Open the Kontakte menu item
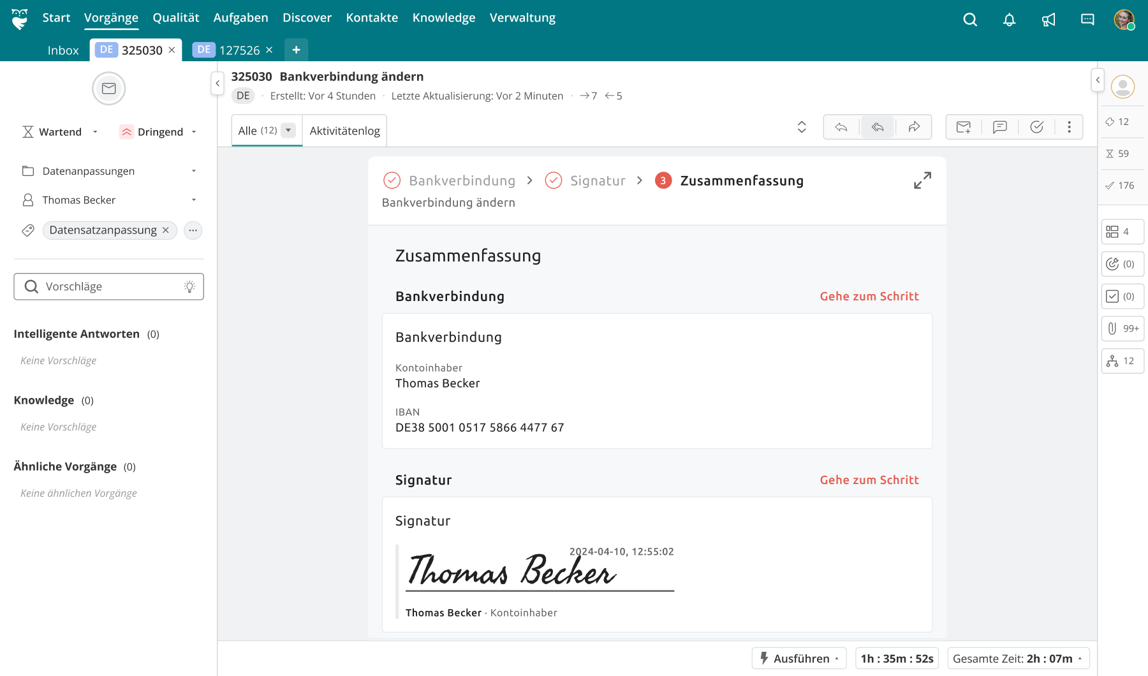The width and height of the screenshot is (1148, 676). pos(372,18)
